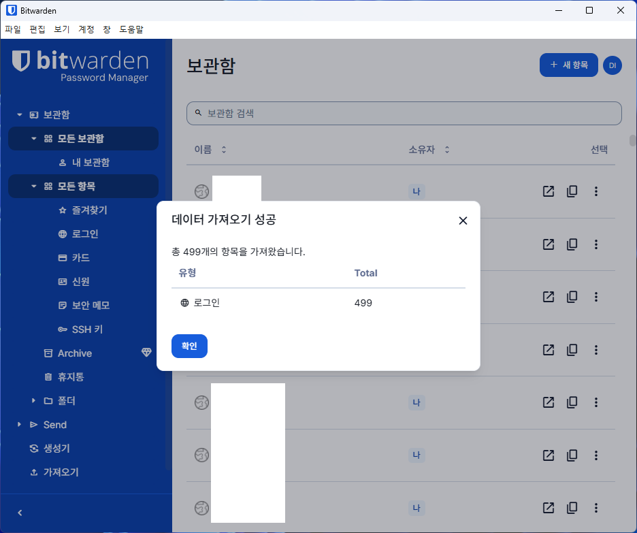Viewport: 637px width, 533px height.
Task: Collapse the 모든 항목 tree node
Action: 34,187
